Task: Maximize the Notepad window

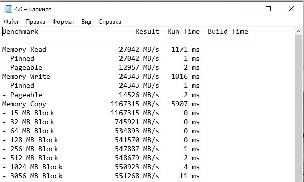Action: (268, 9)
